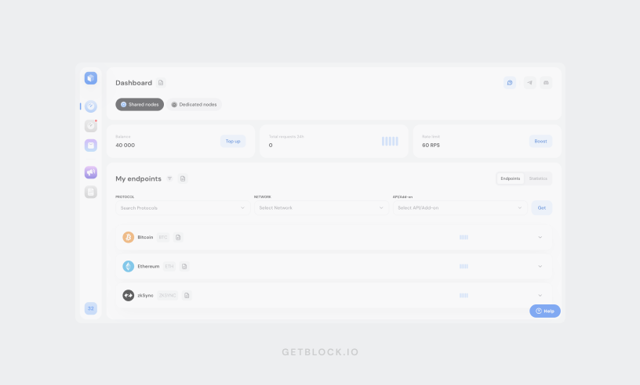Click the Ethereum name label

[148, 266]
